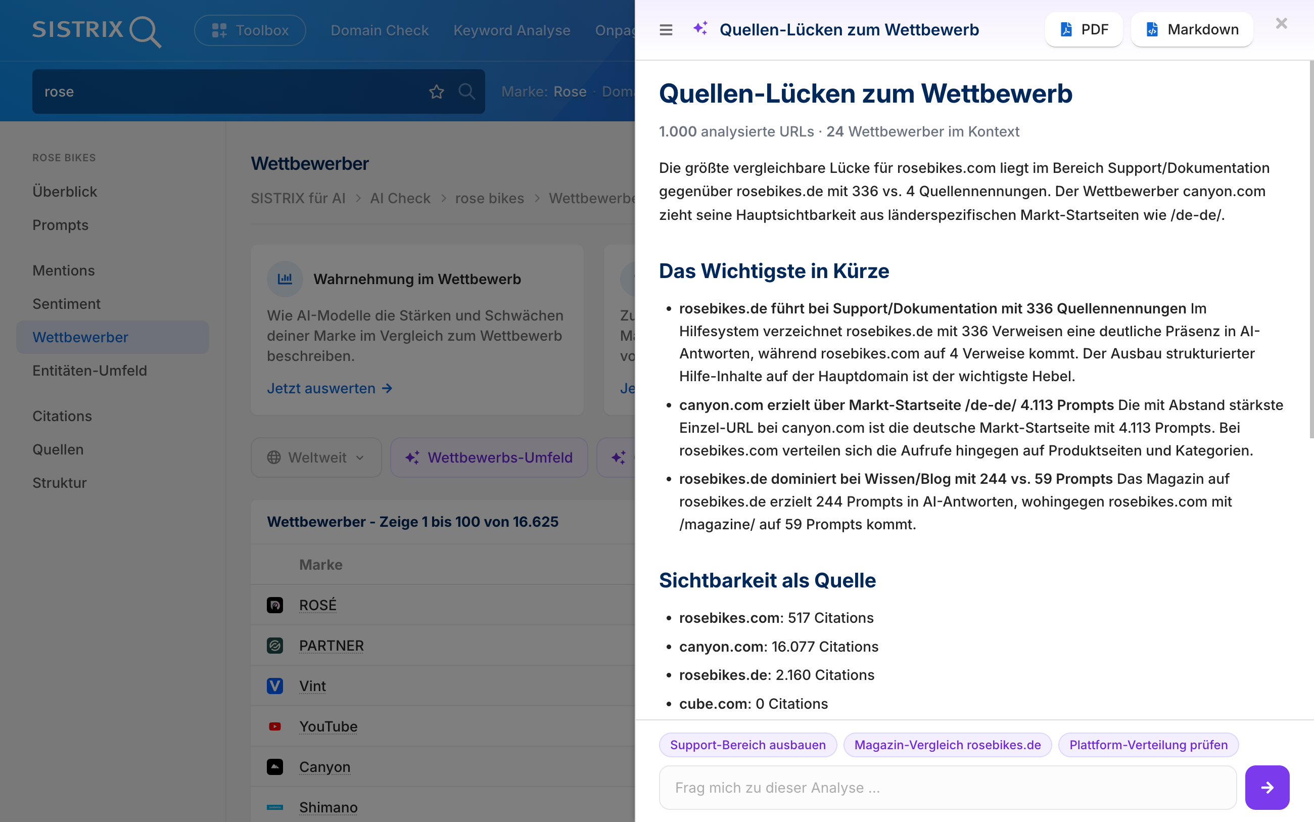
Task: Click Vint brand logo icon
Action: point(275,686)
